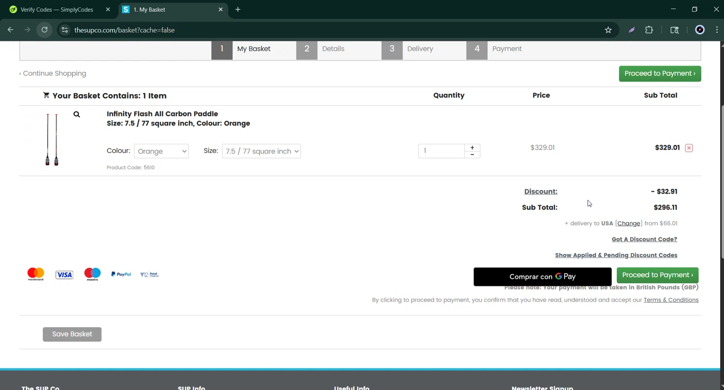Image resolution: width=724 pixels, height=390 pixels.
Task: Open the Extensions puzzle icon
Action: [649, 30]
